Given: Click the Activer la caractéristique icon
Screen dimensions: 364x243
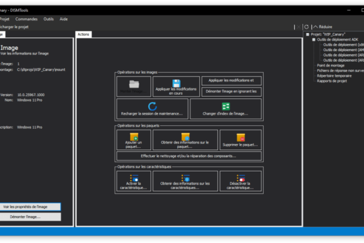Looking at the screenshot, I should pyautogui.click(x=134, y=178).
